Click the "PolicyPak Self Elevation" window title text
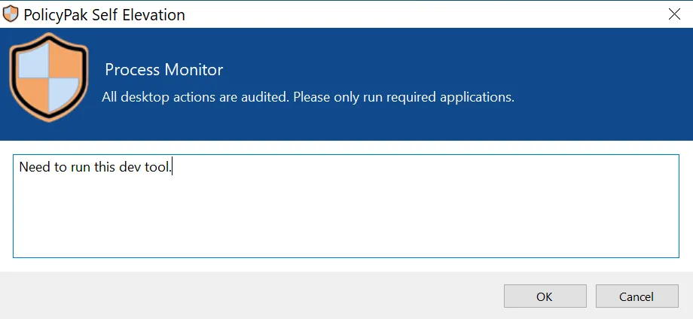 104,14
